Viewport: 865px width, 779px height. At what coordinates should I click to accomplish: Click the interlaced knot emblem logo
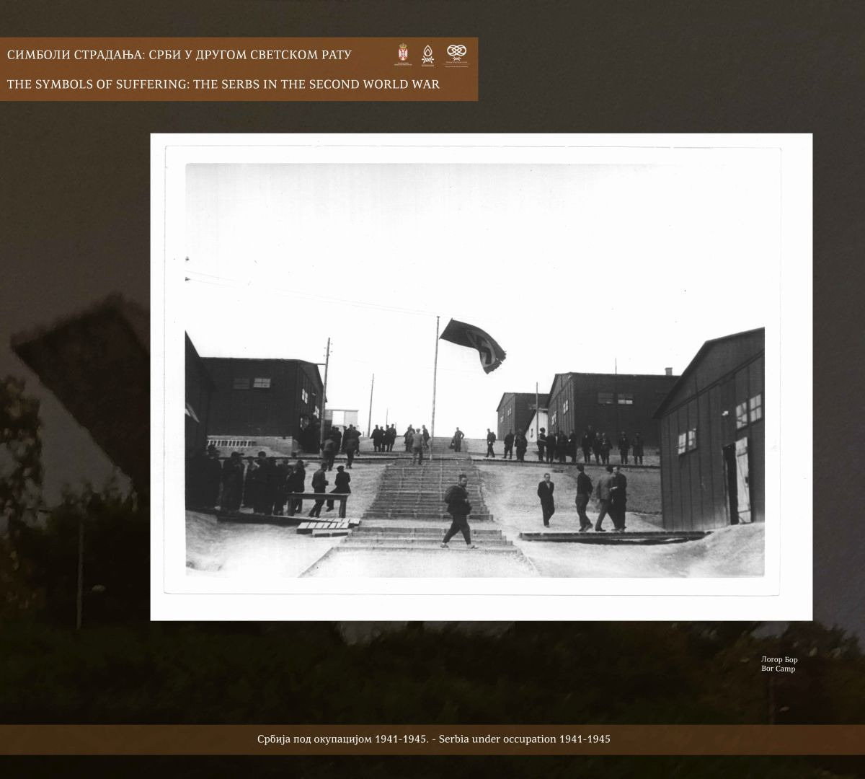[x=456, y=53]
